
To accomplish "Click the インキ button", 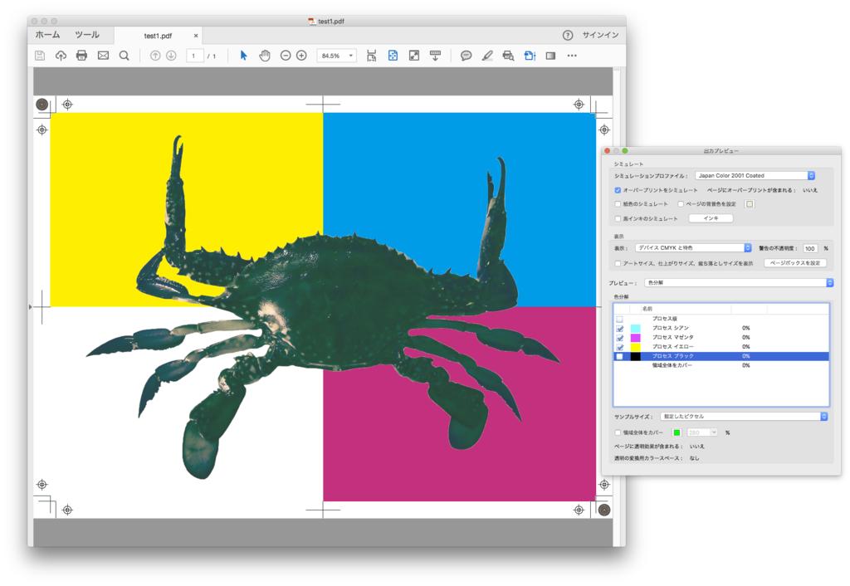I will (711, 218).
